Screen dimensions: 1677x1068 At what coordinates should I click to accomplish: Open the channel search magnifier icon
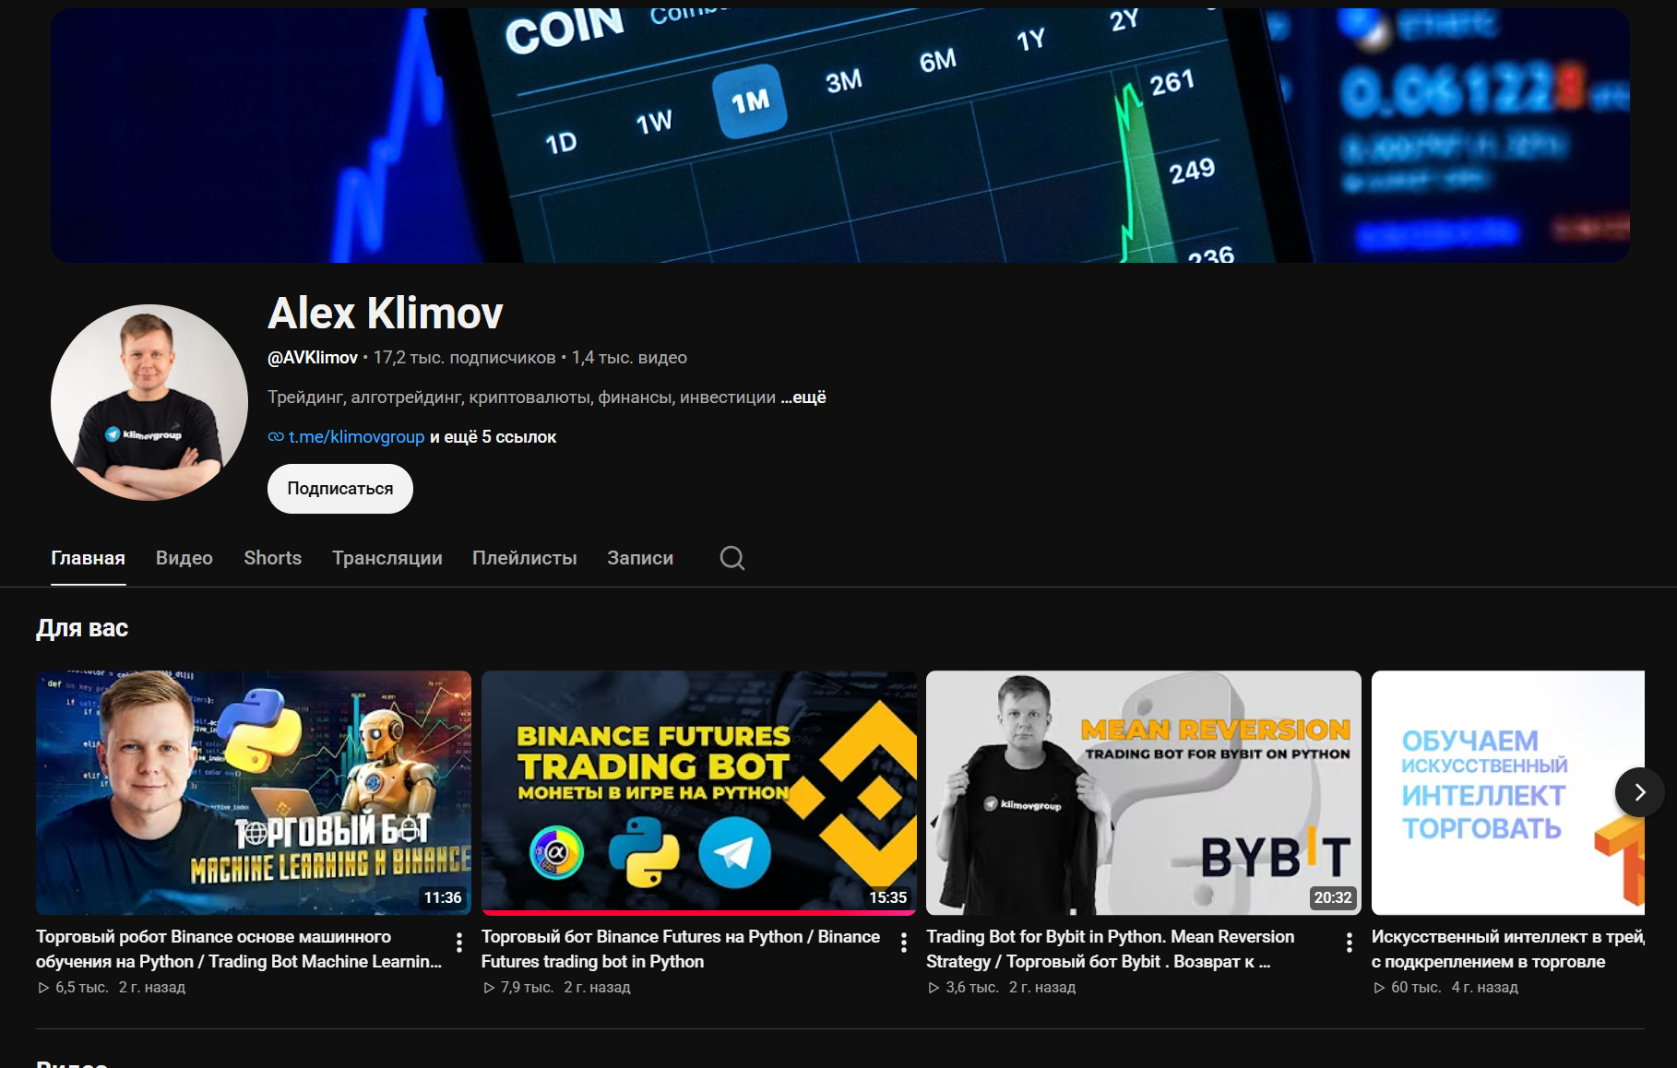point(732,558)
